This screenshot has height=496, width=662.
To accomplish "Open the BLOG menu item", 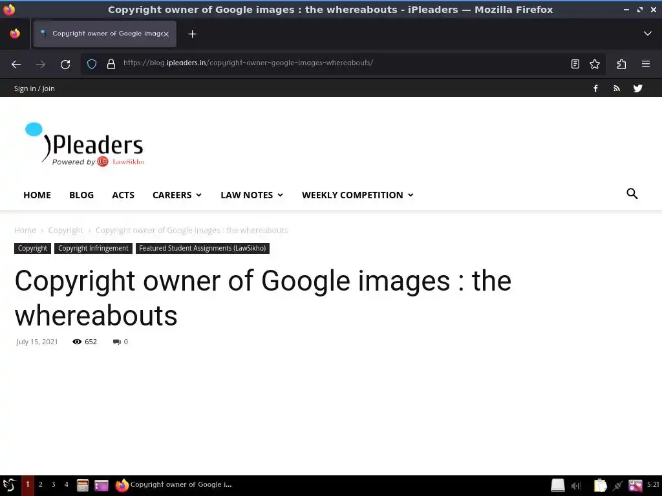I will click(x=81, y=195).
